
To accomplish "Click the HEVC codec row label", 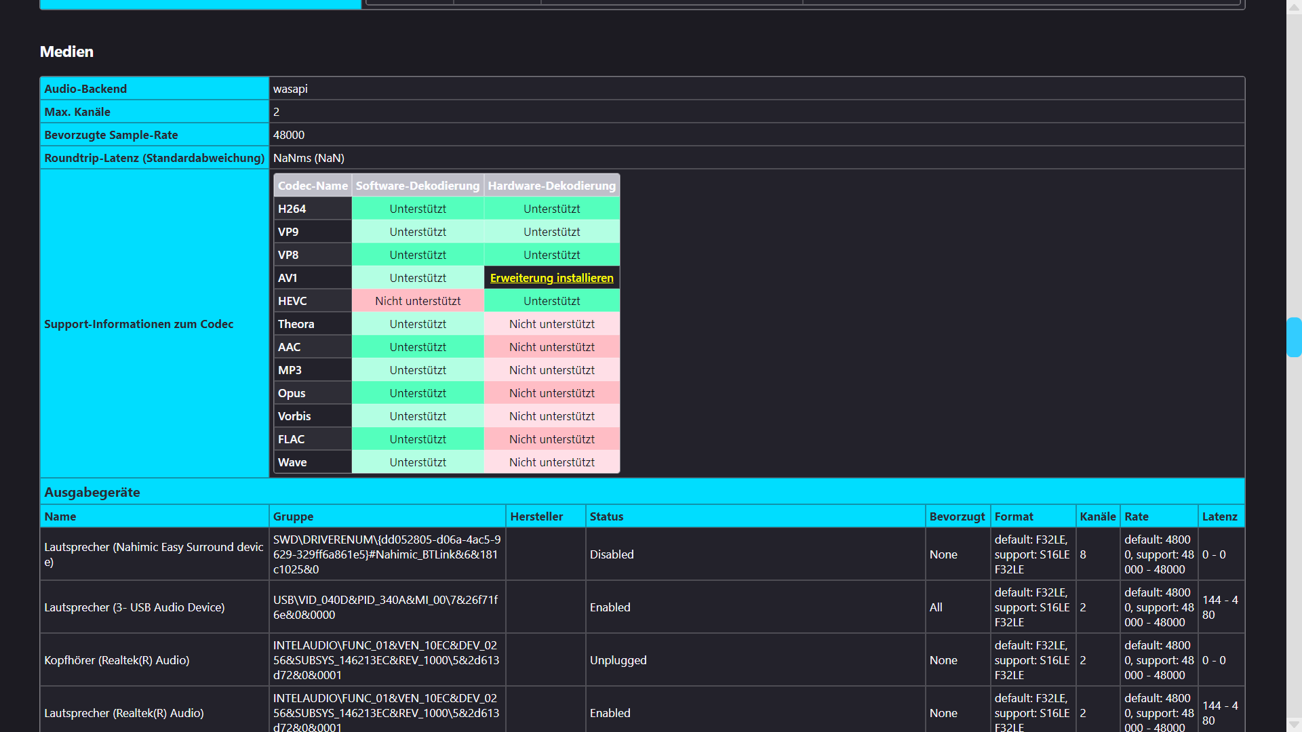I will pos(292,301).
